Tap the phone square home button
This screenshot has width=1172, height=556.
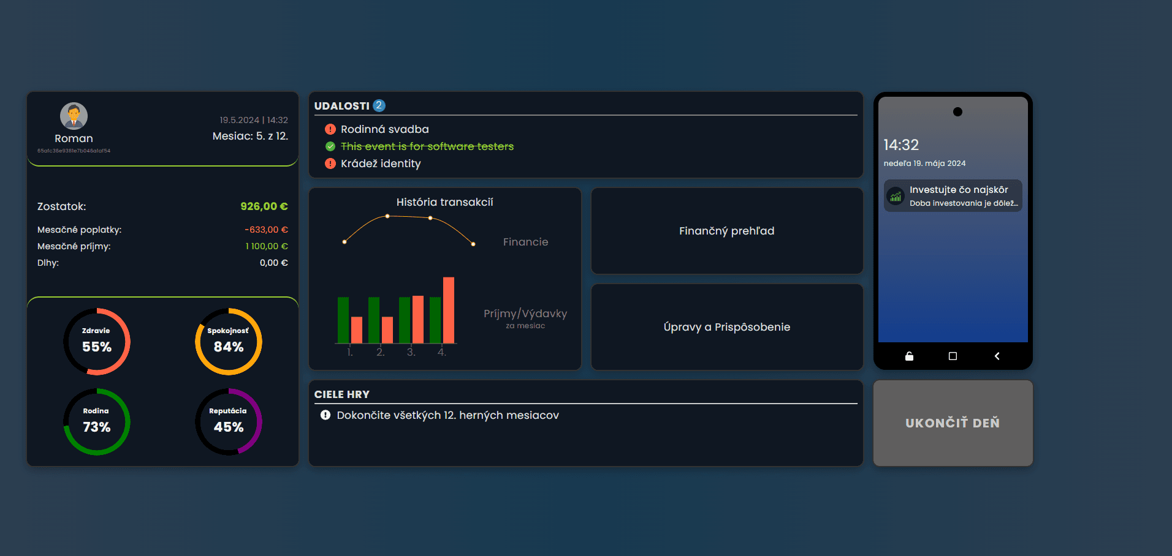tap(953, 356)
